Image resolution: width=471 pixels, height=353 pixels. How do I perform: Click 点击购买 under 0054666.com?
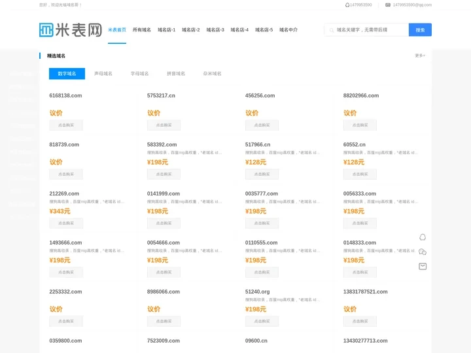(x=164, y=272)
